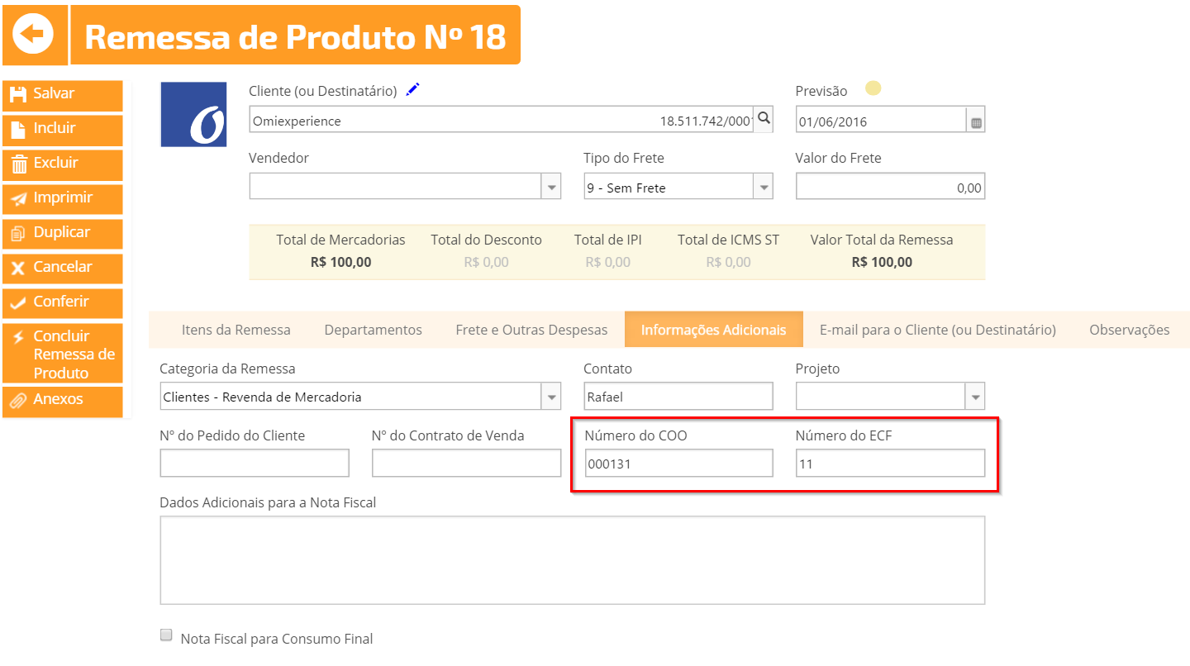Open Frete e Outras Despesas tab

click(531, 330)
